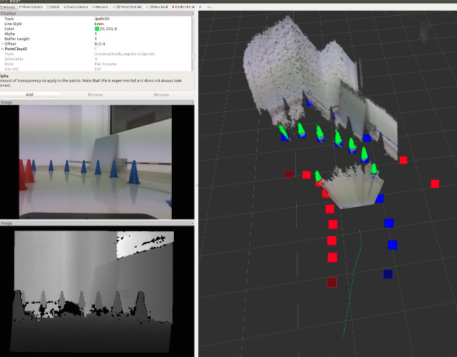Close the upper color Image panel
Viewport: 457px width, 357px height.
tap(193, 102)
